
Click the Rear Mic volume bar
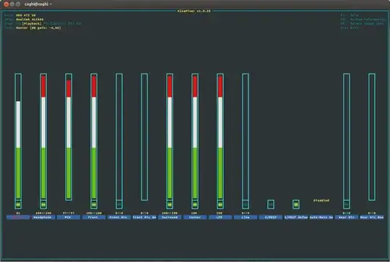coord(347,136)
